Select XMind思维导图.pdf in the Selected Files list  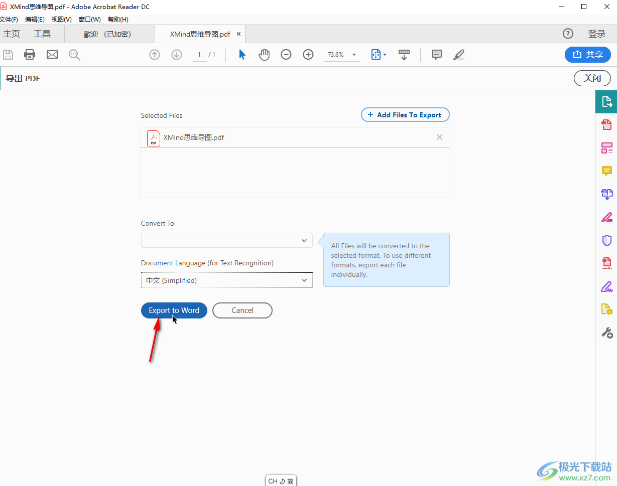(x=295, y=137)
